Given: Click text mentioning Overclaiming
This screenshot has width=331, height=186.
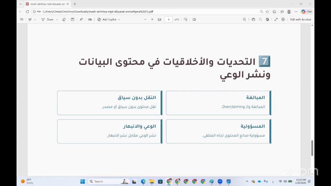Looking at the screenshot, I should coord(243,107).
